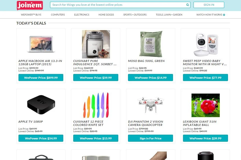Viewport: 241px width, 160px height.
Task: Click the search magnifier icon
Action: coord(187,5)
